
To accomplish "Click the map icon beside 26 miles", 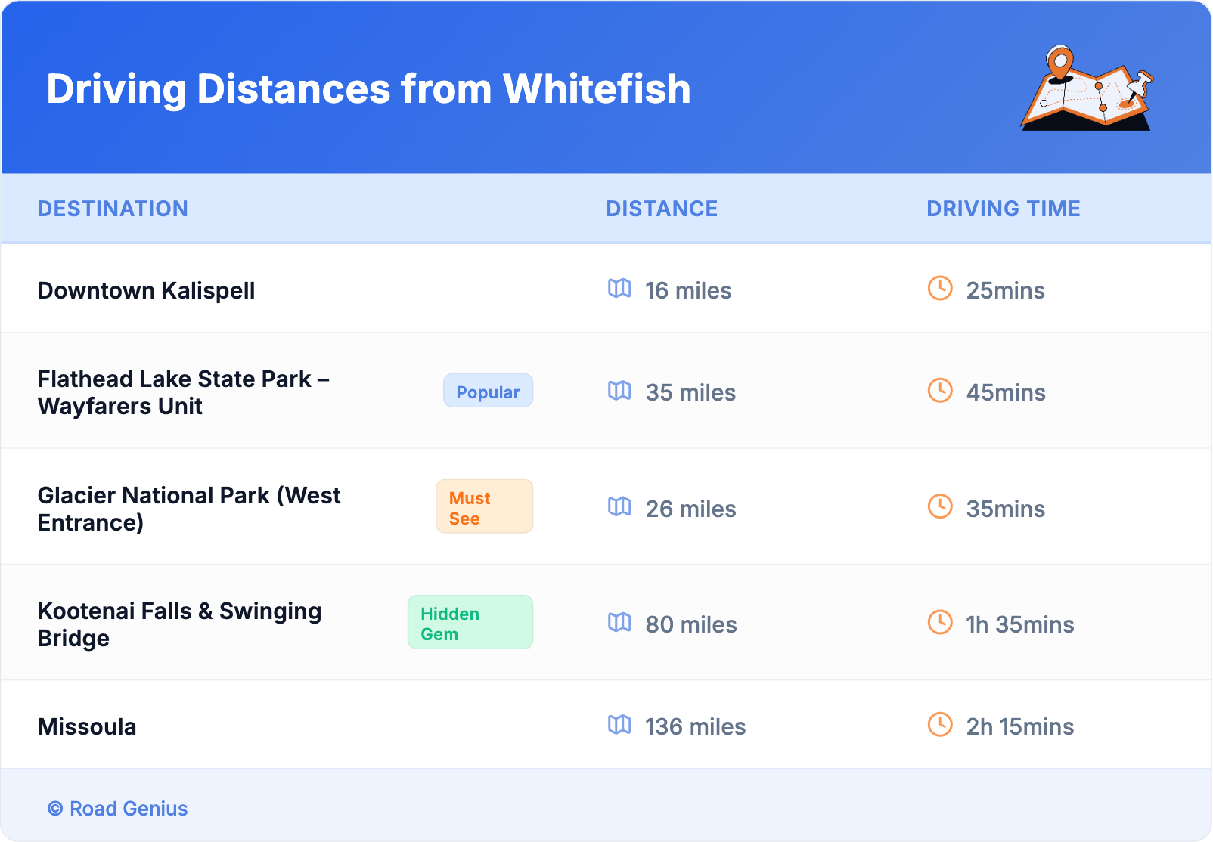I will point(619,507).
